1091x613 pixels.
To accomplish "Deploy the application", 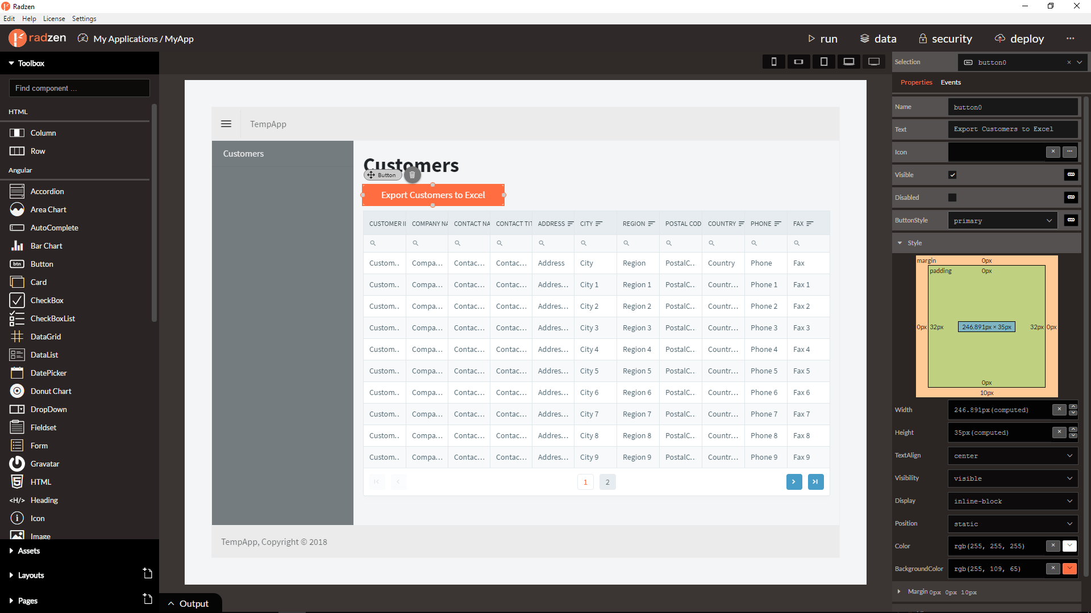I will (1019, 39).
